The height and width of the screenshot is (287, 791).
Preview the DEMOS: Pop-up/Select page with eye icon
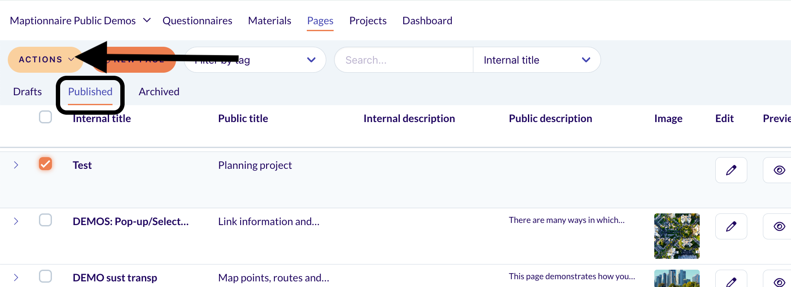(779, 226)
